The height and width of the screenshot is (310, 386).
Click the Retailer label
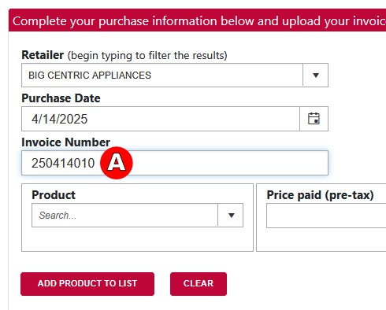43,55
